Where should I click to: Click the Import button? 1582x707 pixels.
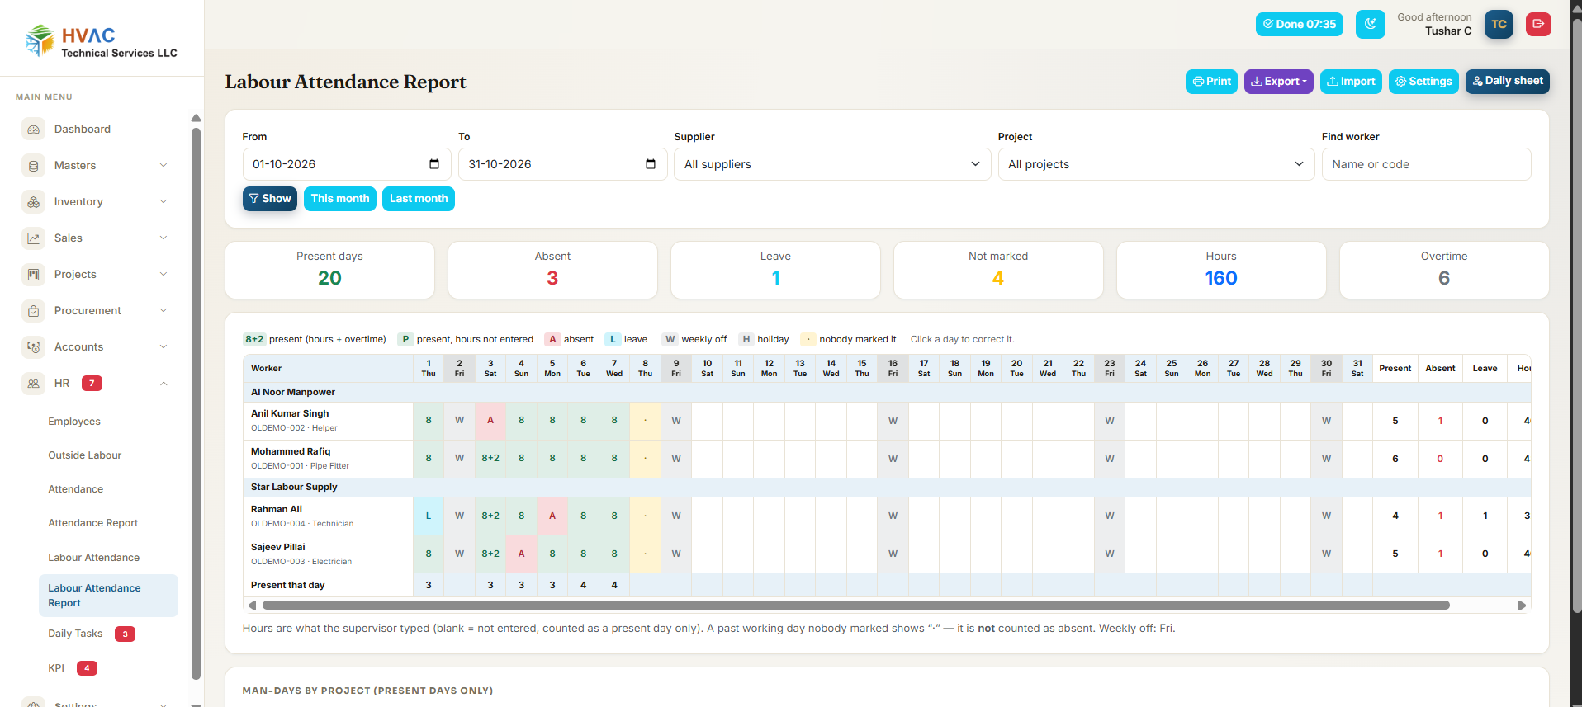1351,82
